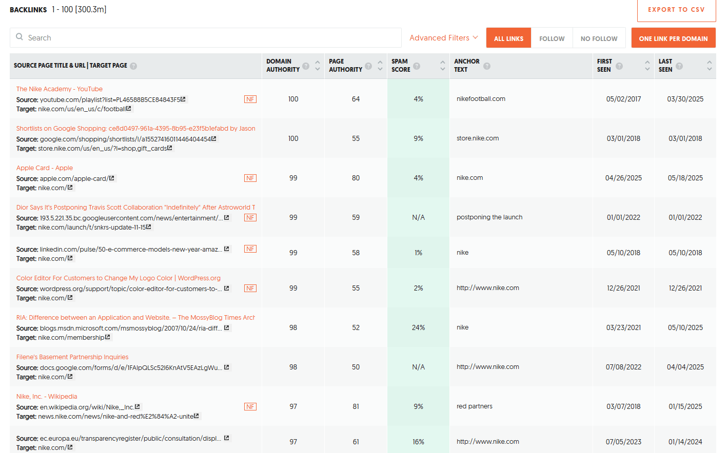Sort by Domain Authority column arrows

point(318,66)
